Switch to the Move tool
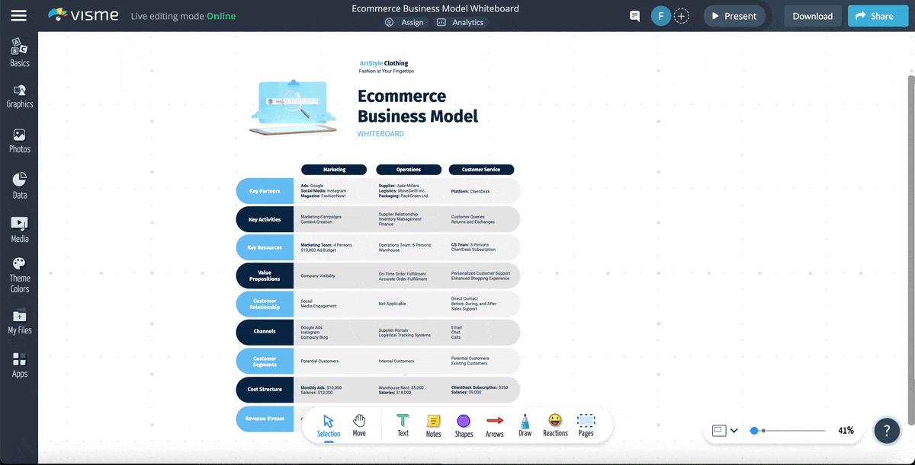This screenshot has height=465, width=915. click(358, 425)
